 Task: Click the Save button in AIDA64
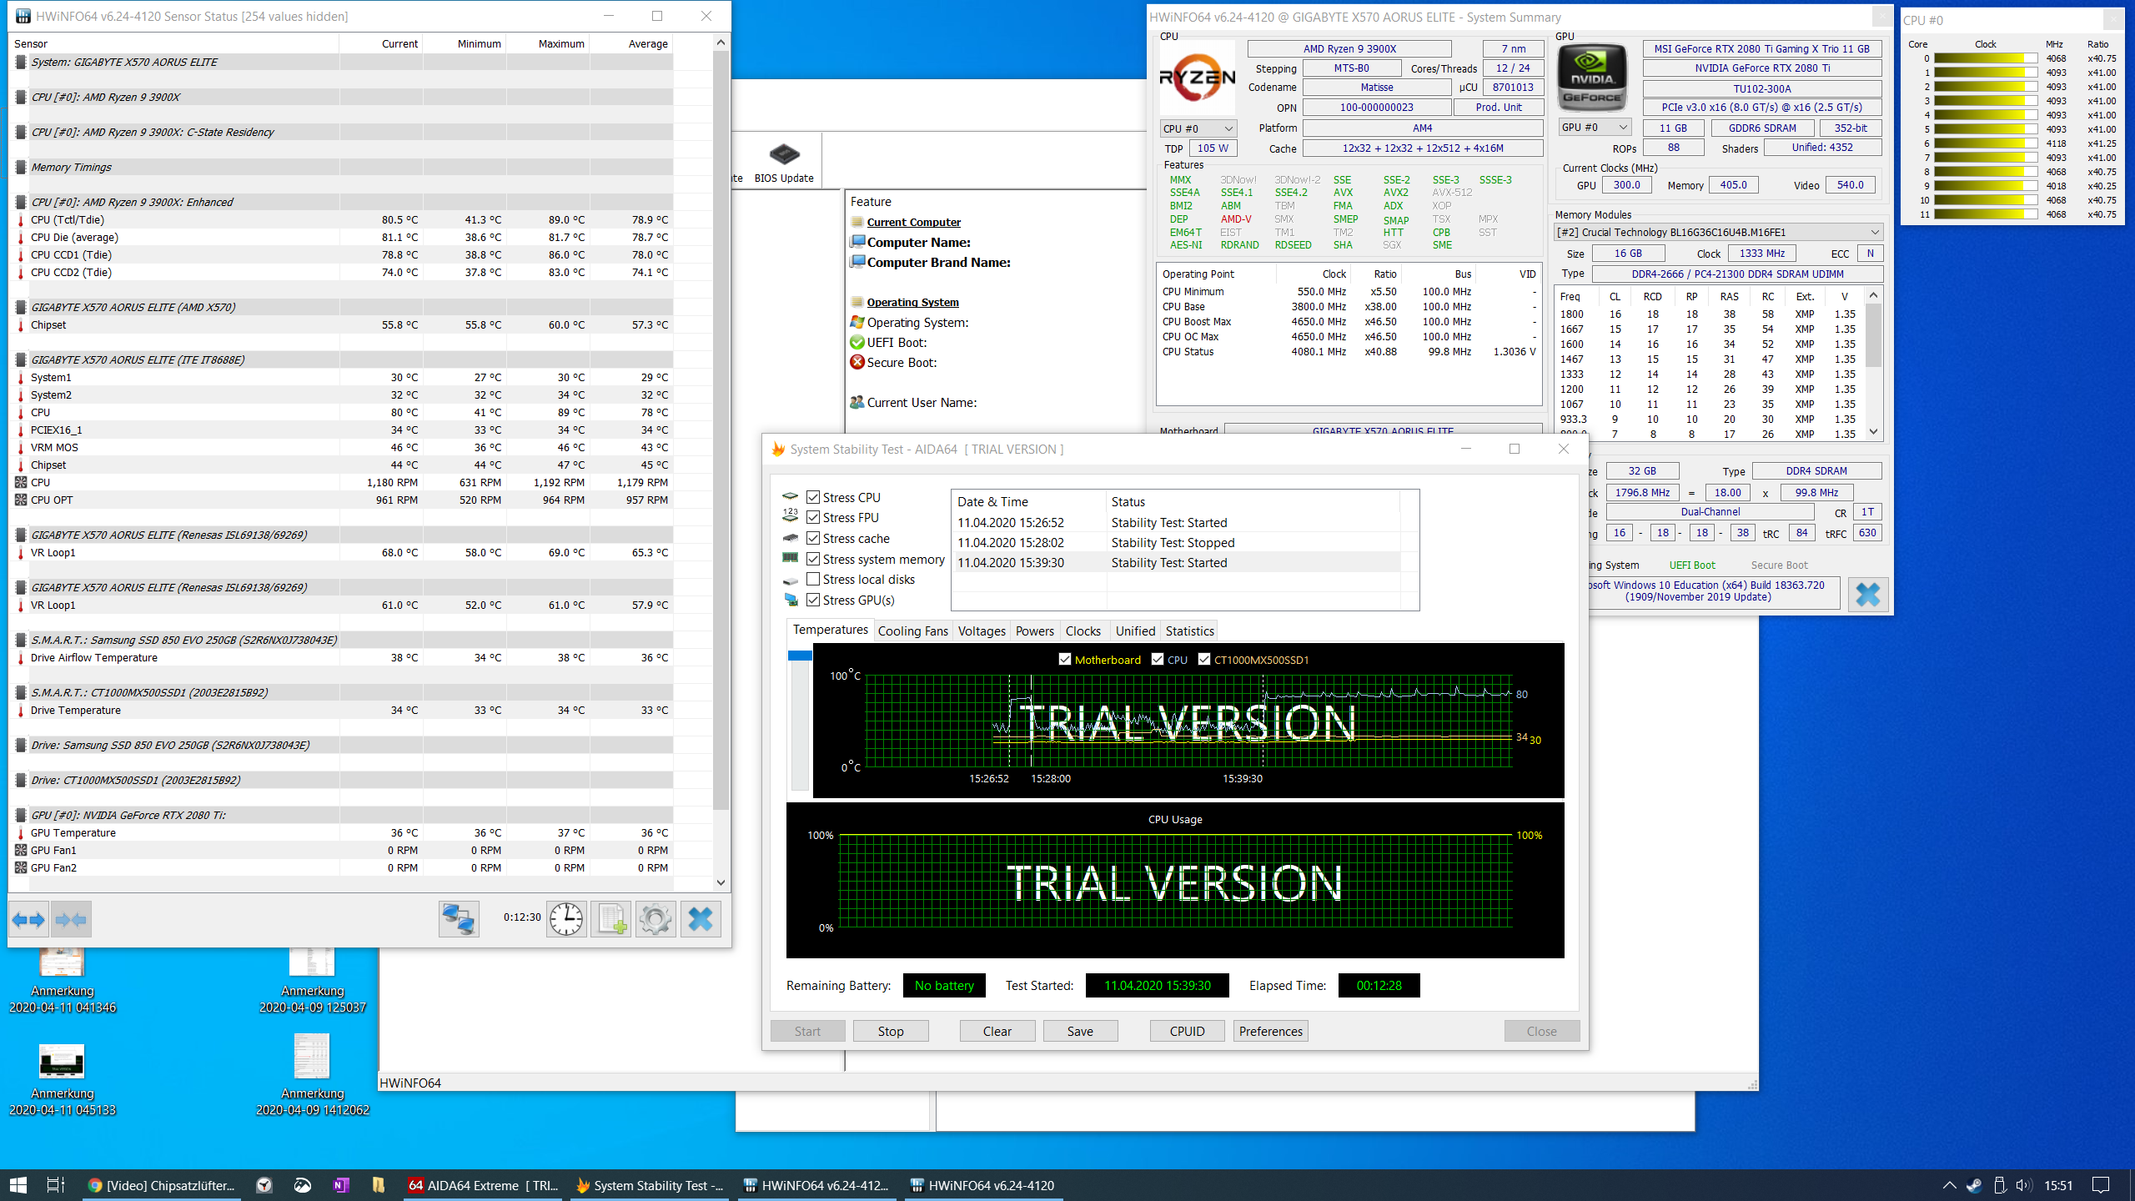pyautogui.click(x=1080, y=1032)
